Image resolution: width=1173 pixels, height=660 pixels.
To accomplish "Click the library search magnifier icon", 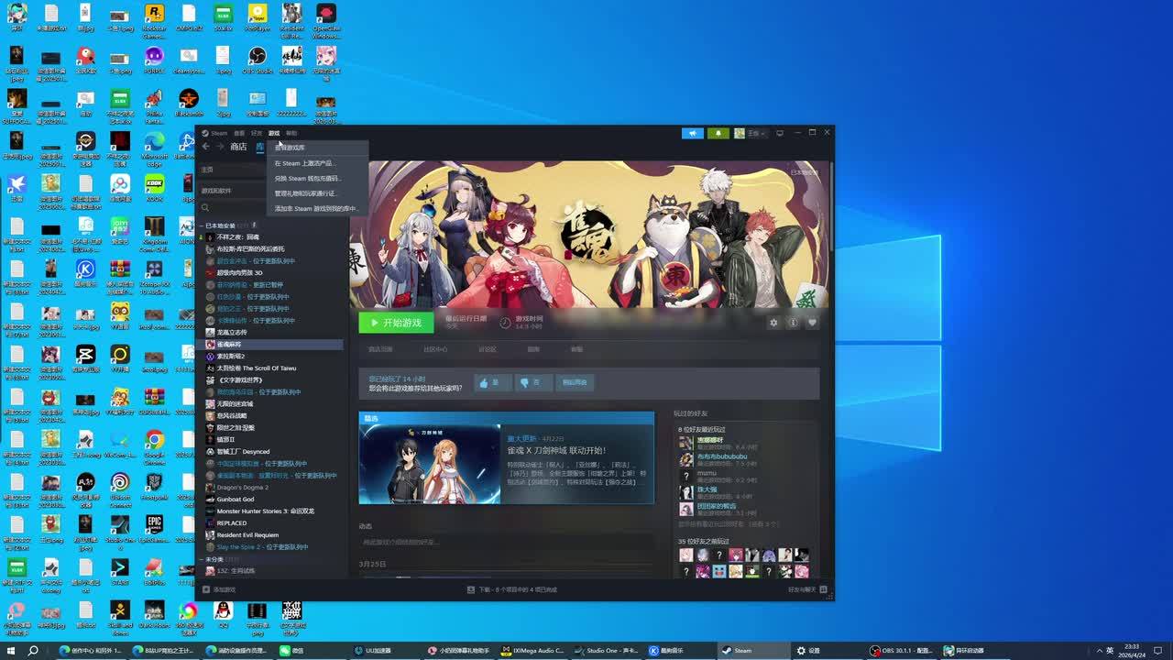I will [x=205, y=208].
